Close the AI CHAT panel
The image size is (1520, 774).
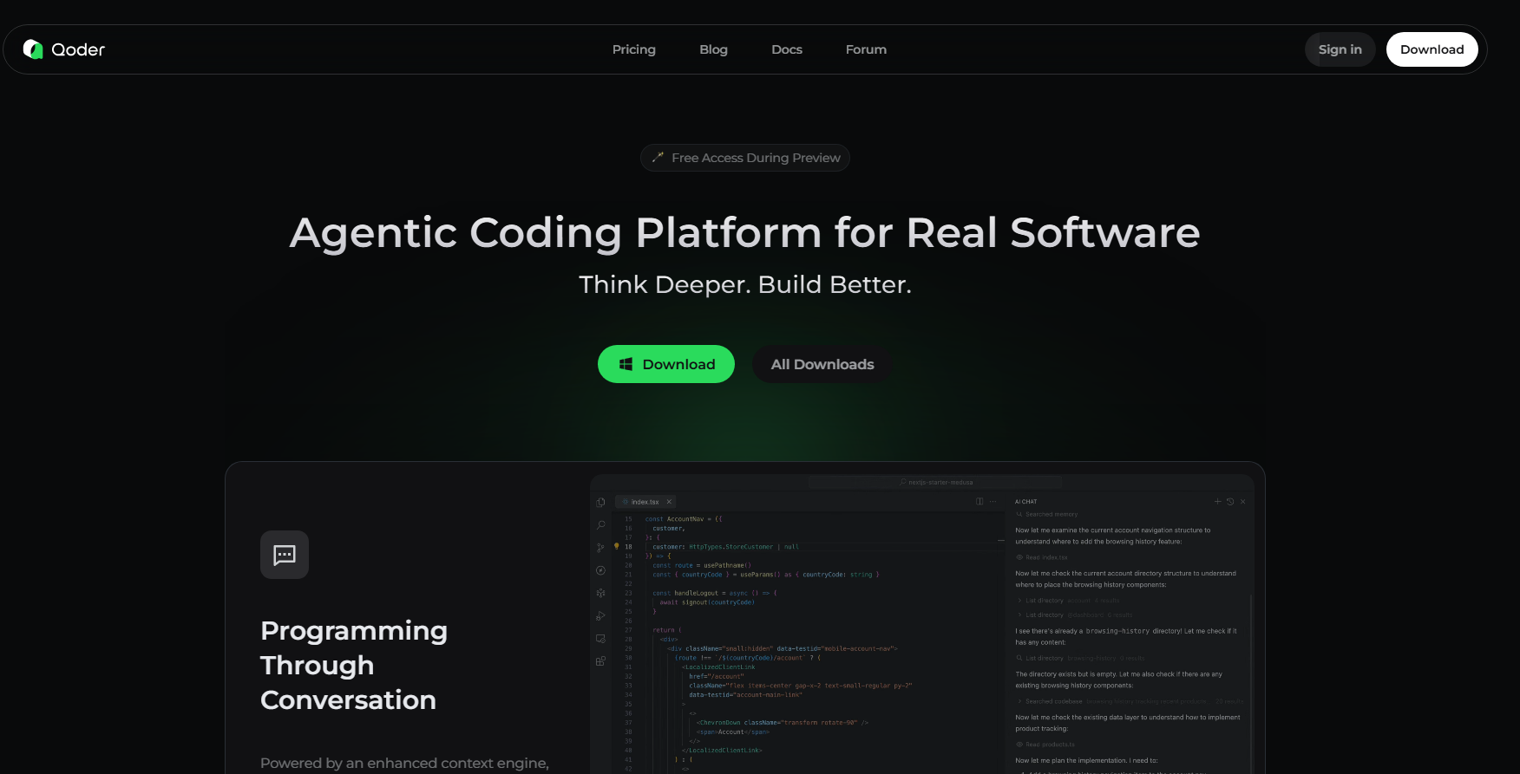pyautogui.click(x=1242, y=501)
